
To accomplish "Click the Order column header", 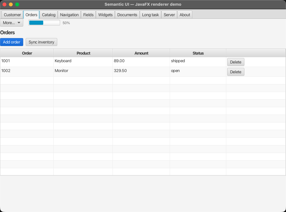I will (27, 53).
